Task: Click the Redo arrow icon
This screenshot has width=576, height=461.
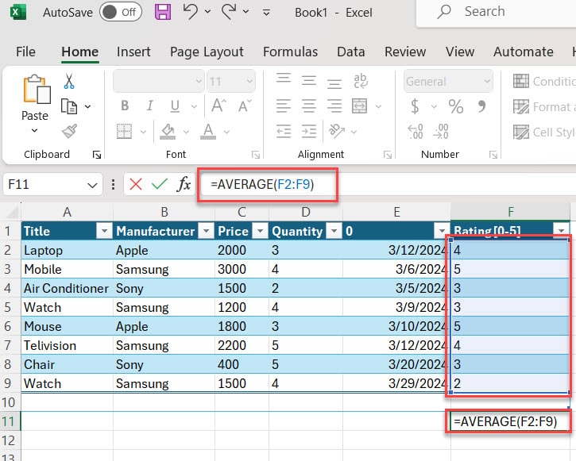Action: point(229,12)
